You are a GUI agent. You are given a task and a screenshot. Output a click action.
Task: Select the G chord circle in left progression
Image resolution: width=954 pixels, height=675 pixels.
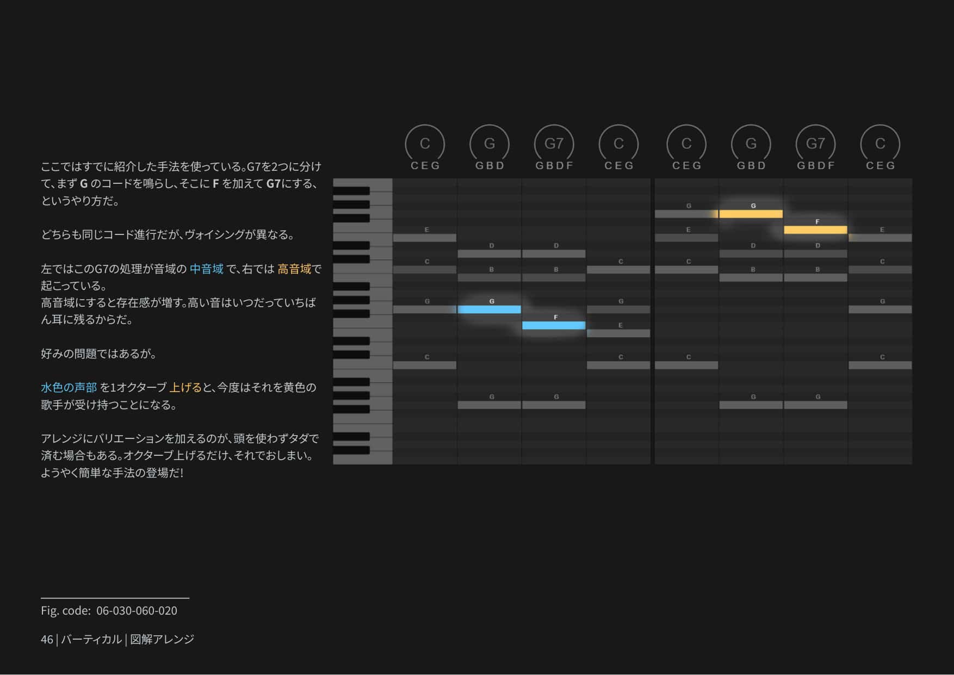pos(490,144)
